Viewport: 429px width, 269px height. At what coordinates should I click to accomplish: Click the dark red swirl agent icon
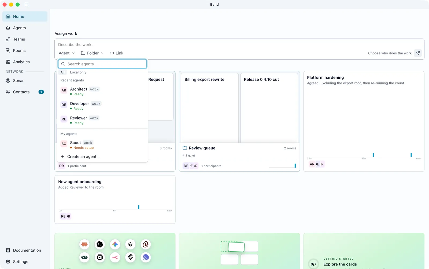[146, 244]
